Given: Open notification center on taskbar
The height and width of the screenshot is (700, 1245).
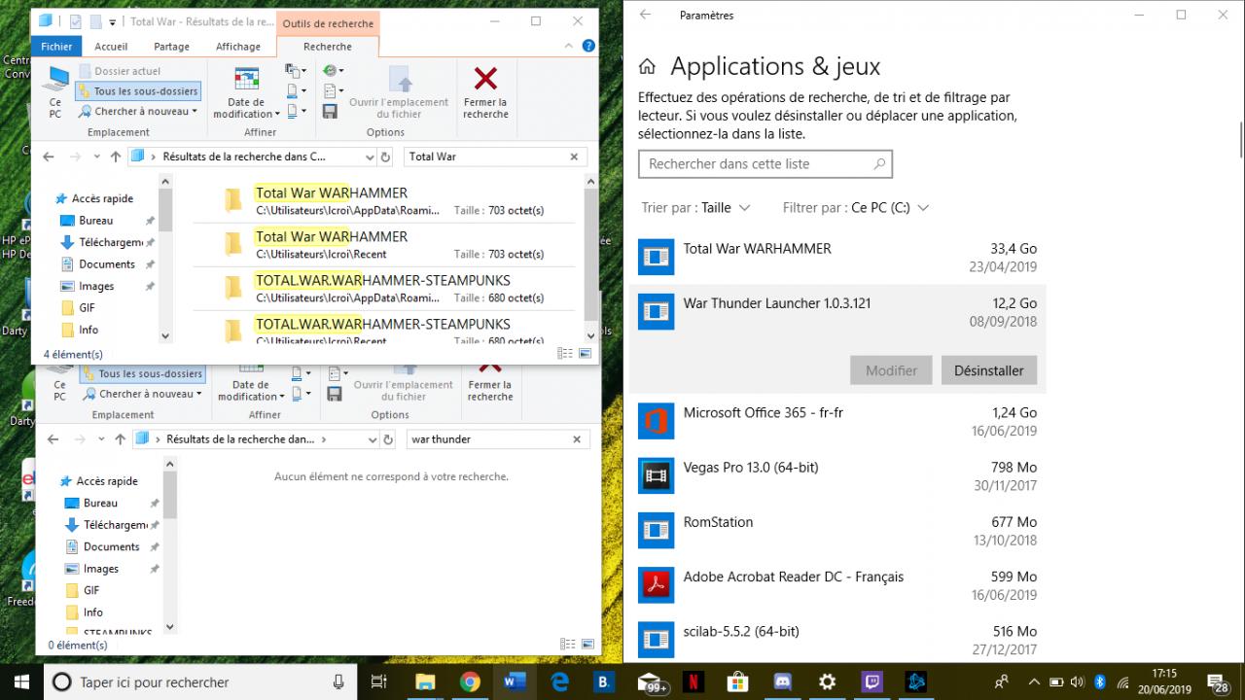Looking at the screenshot, I should [x=1220, y=682].
